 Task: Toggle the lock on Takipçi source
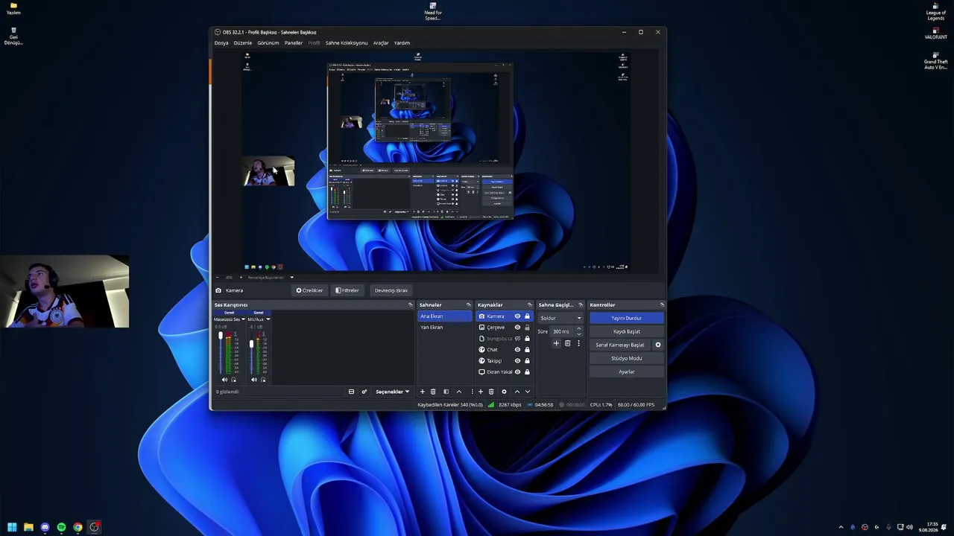[x=527, y=361]
